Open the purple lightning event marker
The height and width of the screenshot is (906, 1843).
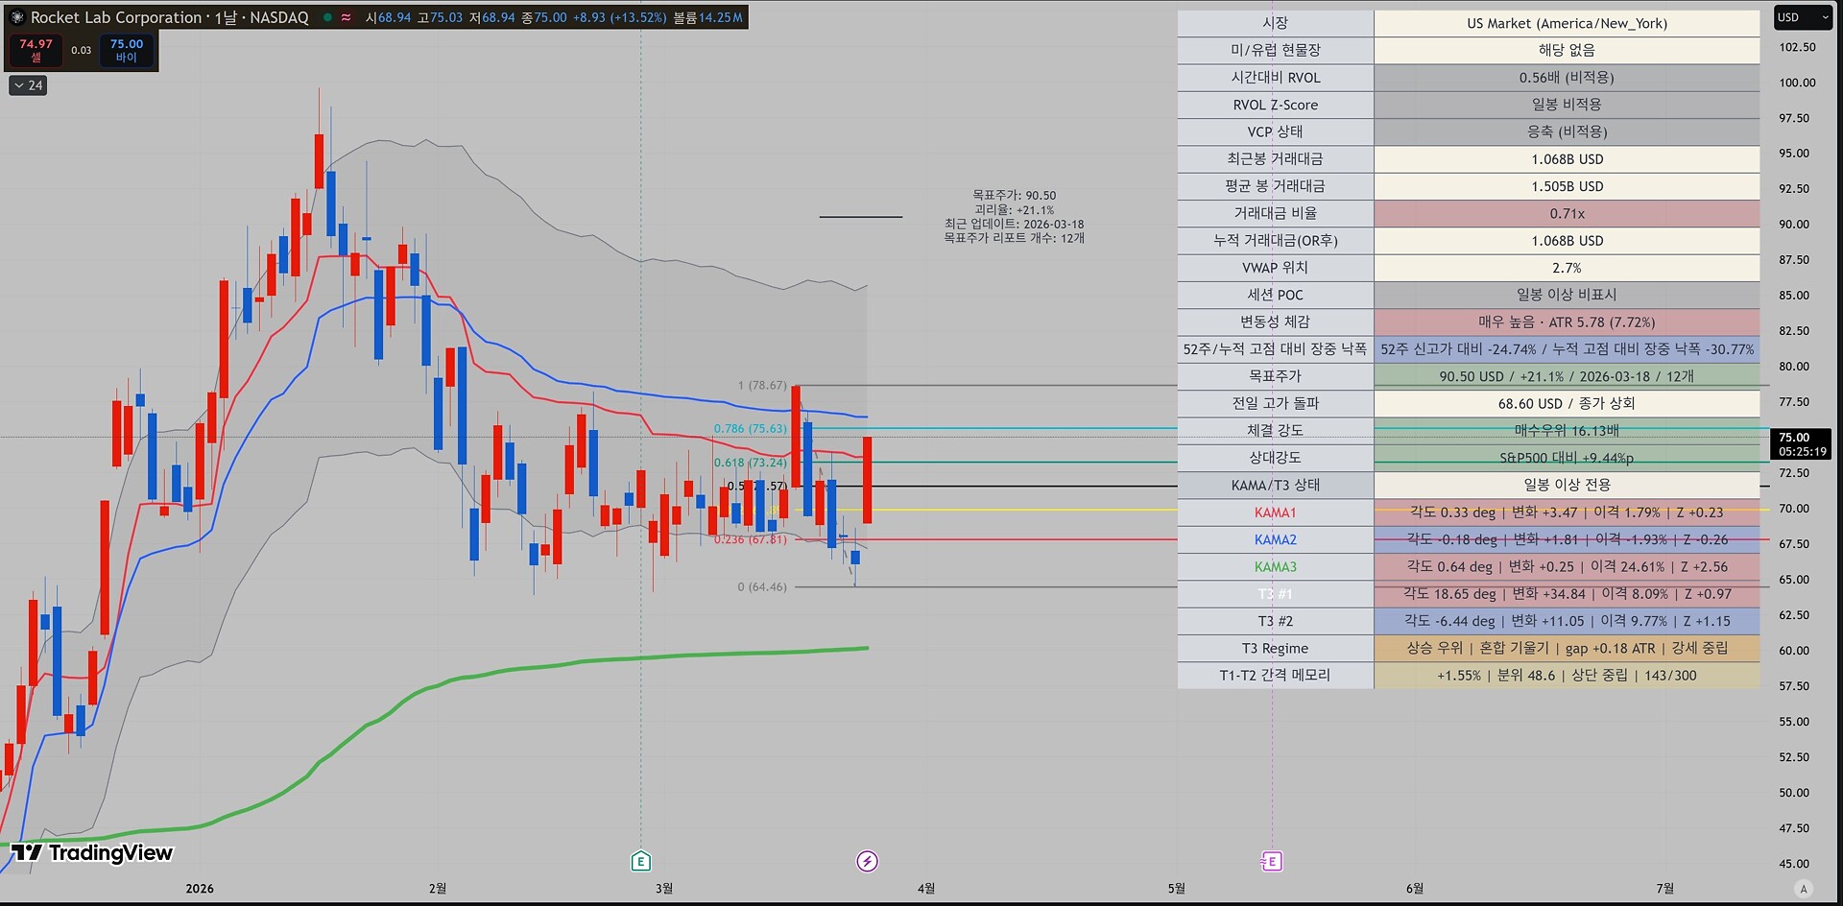(x=867, y=861)
